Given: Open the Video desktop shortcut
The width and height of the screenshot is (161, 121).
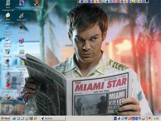Looking at the screenshot, I should (x=21, y=41).
